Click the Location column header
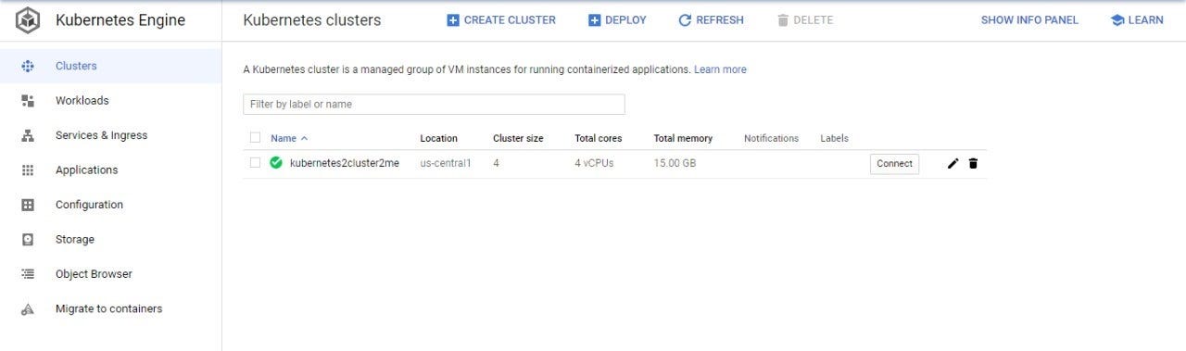The width and height of the screenshot is (1186, 351). [438, 138]
